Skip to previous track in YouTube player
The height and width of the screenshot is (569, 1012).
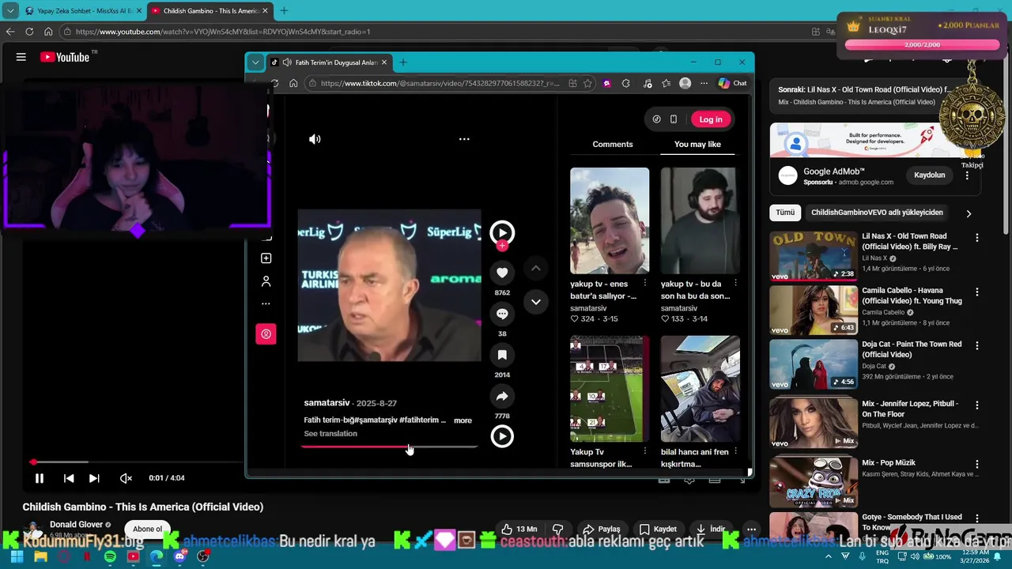[x=69, y=478]
